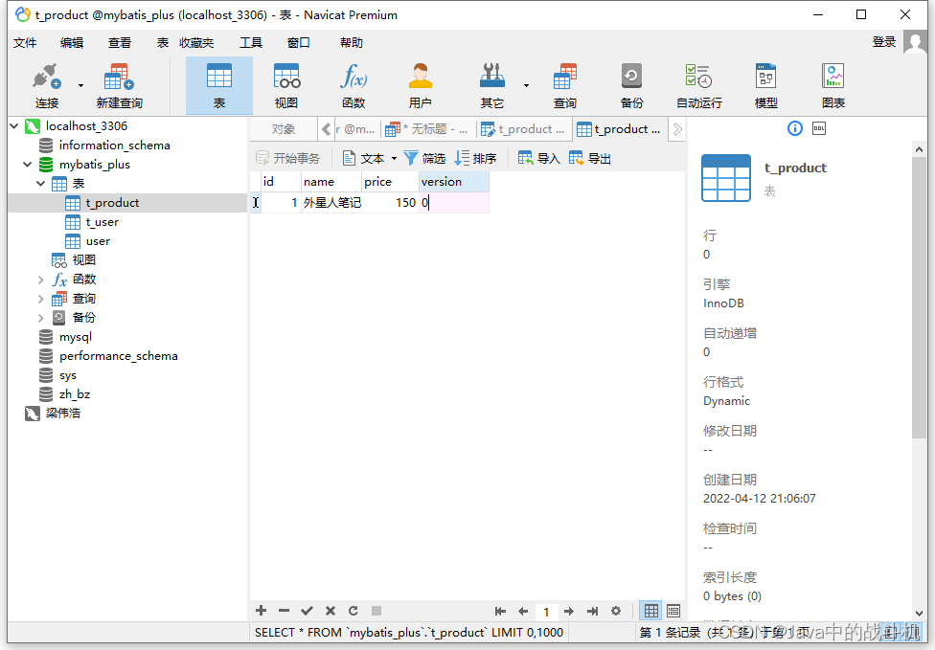Viewport: 935px width, 650px height.
Task: Expand the Queries (查询) tree node
Action: coord(40,299)
